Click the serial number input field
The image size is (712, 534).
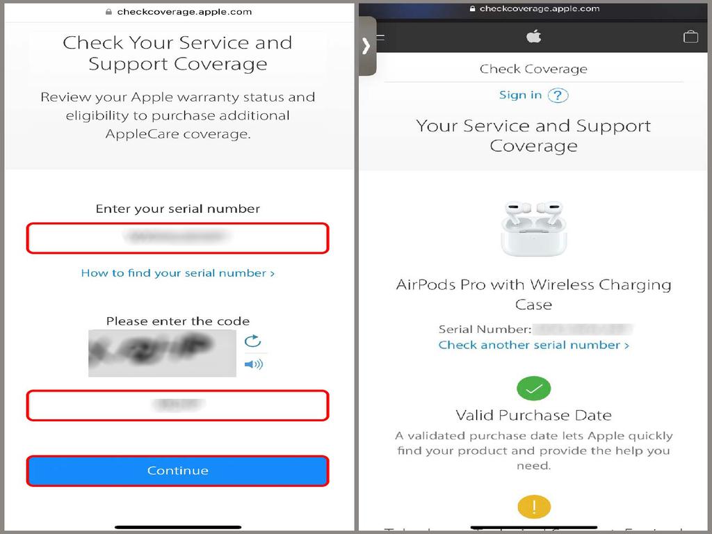click(177, 238)
